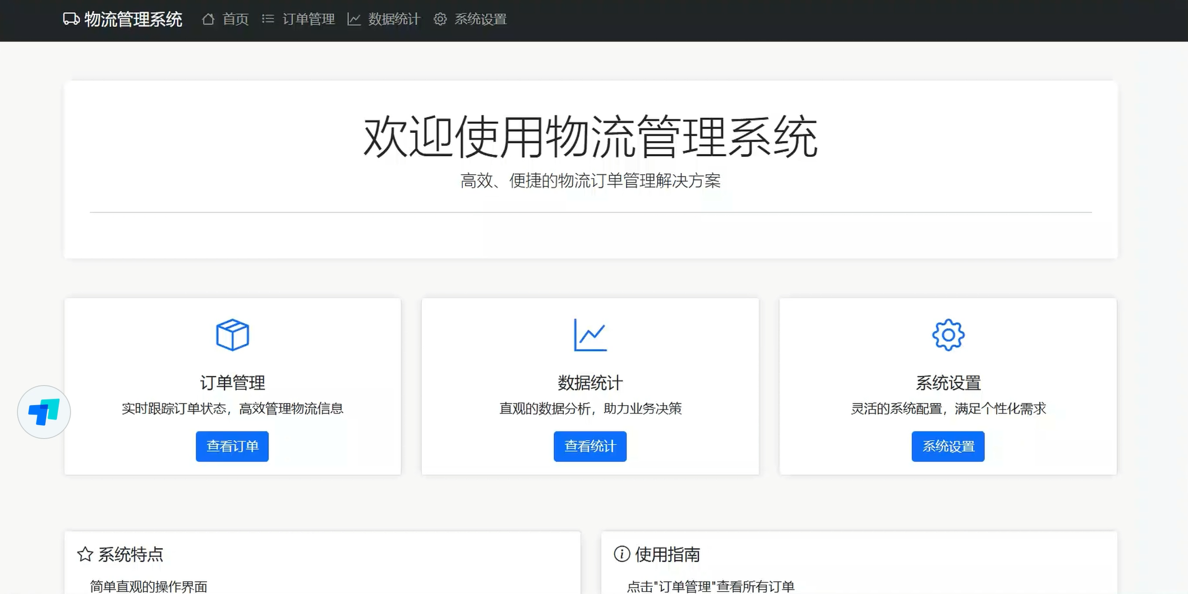Select the chart icon beside 数据统计 in navbar

click(354, 18)
